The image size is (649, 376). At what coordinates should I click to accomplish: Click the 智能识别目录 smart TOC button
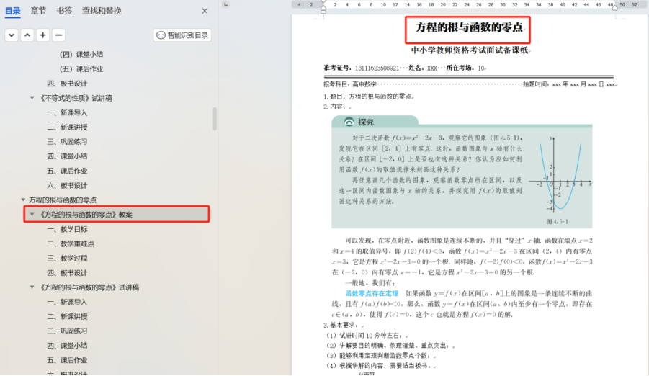pos(182,35)
